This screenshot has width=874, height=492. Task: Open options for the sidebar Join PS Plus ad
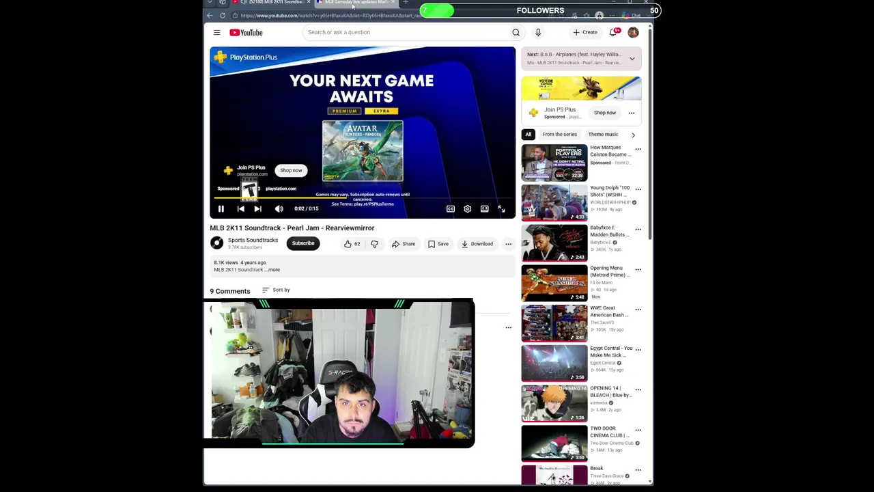click(x=631, y=113)
